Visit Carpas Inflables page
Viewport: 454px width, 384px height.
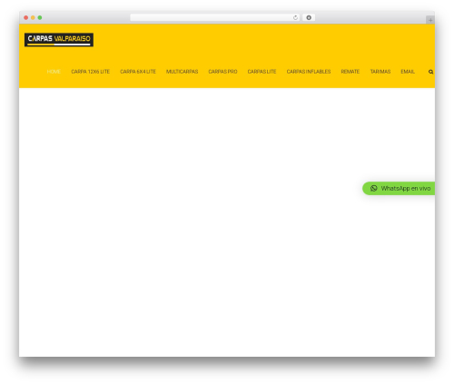(309, 72)
